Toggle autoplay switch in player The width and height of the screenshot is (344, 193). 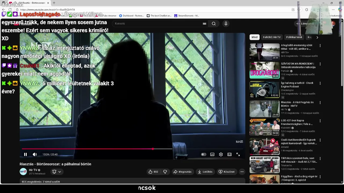point(203,154)
